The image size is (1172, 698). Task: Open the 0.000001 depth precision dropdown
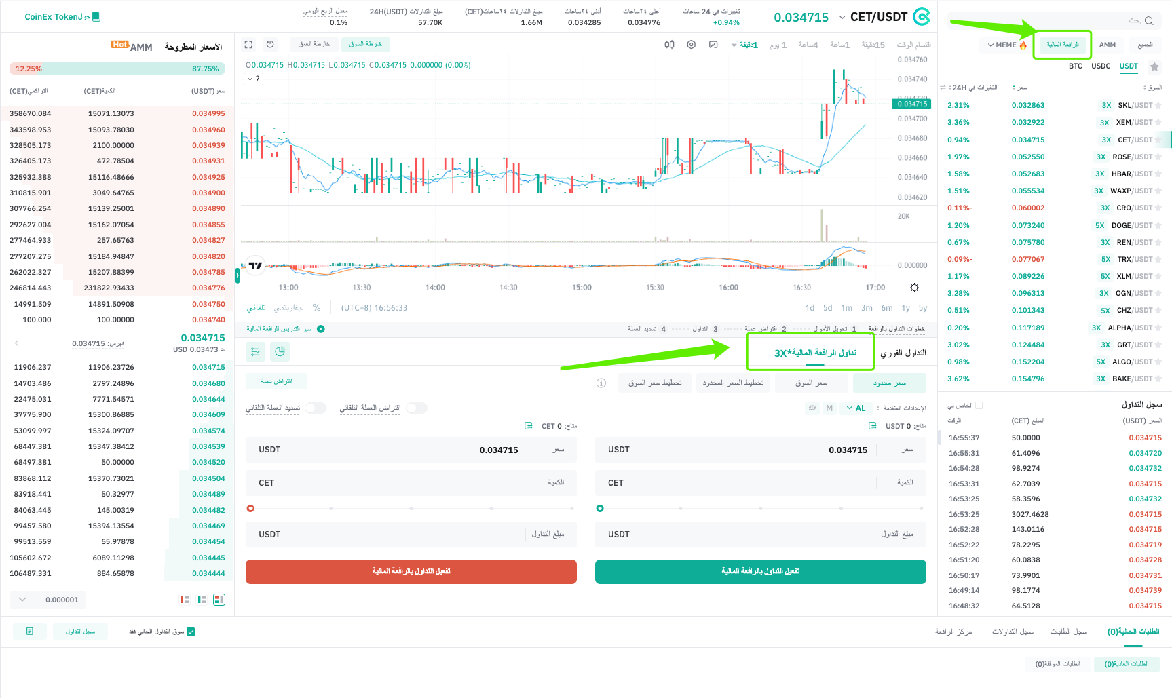48,600
